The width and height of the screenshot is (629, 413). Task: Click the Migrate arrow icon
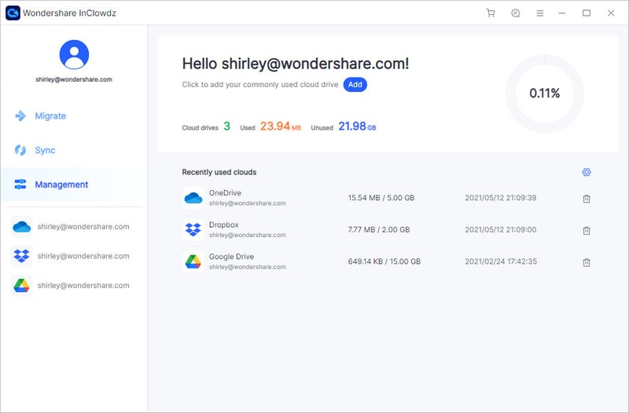point(20,115)
